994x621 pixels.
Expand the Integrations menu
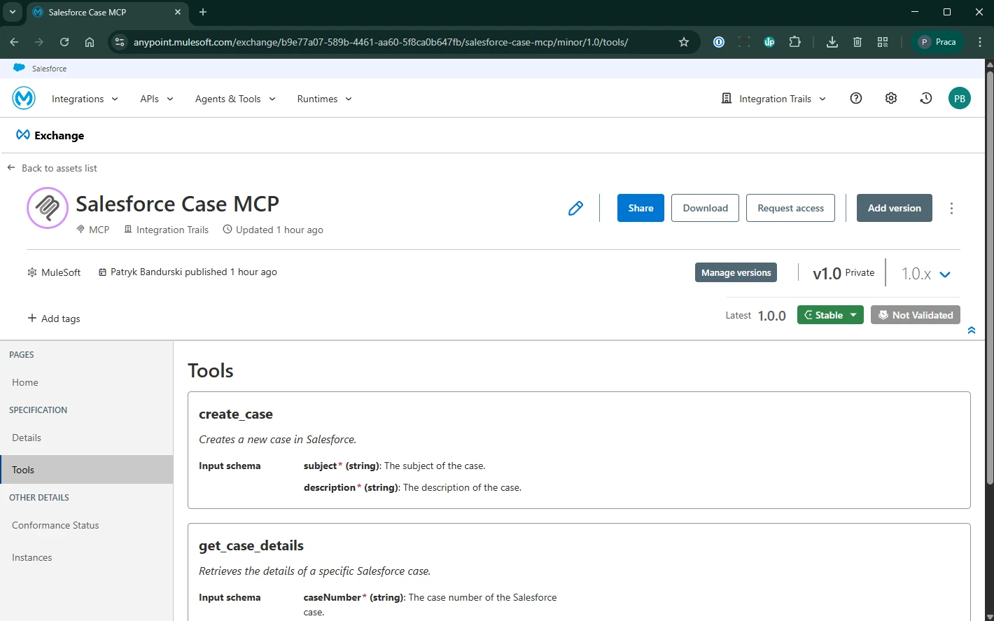pyautogui.click(x=85, y=99)
